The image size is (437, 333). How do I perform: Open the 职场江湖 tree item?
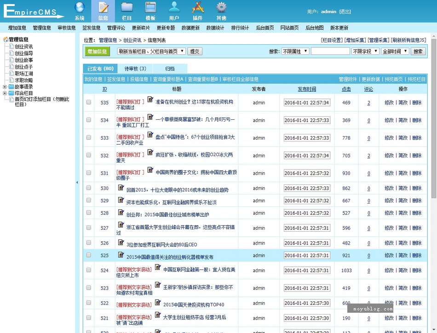coord(23,73)
